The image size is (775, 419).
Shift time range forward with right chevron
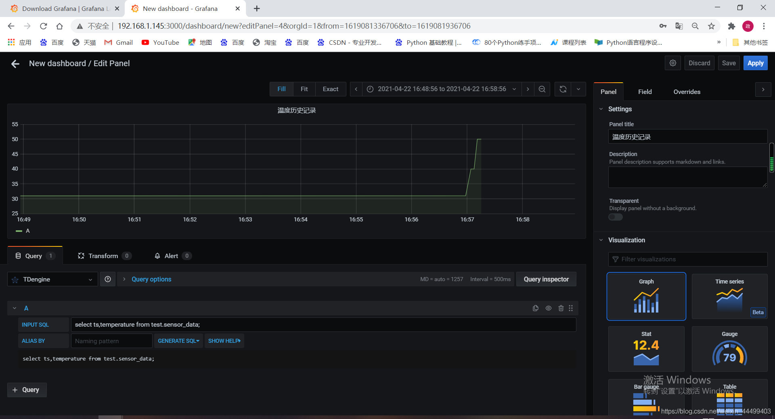(528, 89)
